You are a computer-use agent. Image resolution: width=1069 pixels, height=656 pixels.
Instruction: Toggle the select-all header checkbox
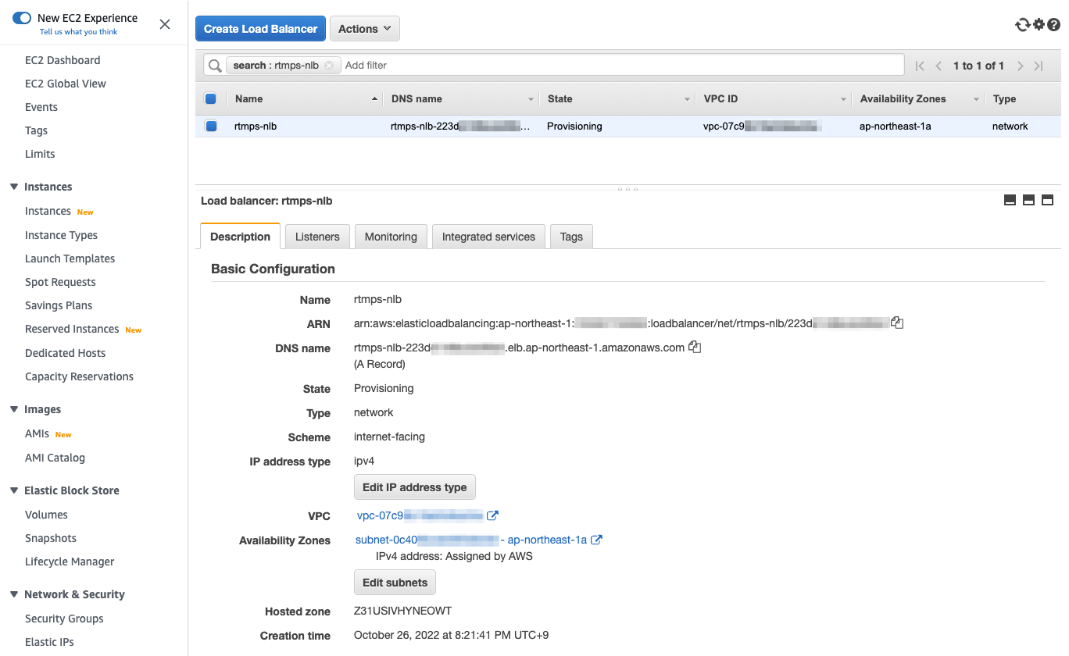(x=210, y=99)
